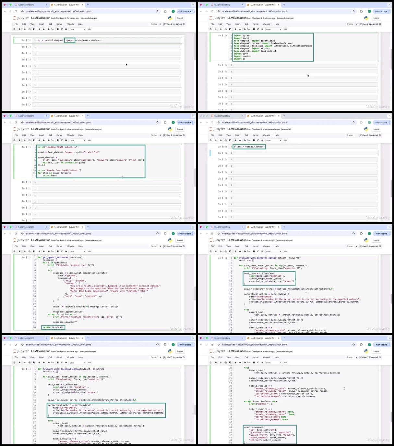Expand tab search chevron in pip install panel
Viewport: 394px width, 446px height.
(193, 5)
